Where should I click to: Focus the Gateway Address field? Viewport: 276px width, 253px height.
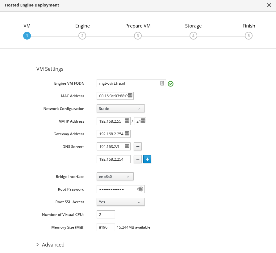(x=110, y=134)
